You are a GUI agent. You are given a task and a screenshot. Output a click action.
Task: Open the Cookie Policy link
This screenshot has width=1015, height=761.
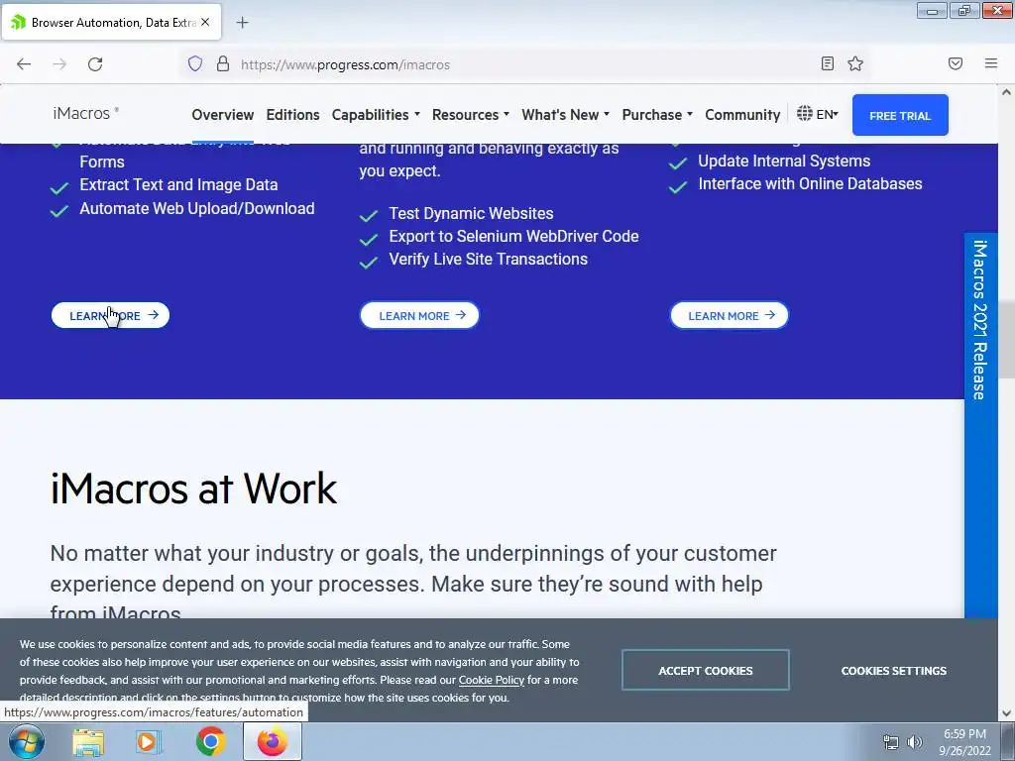492,680
